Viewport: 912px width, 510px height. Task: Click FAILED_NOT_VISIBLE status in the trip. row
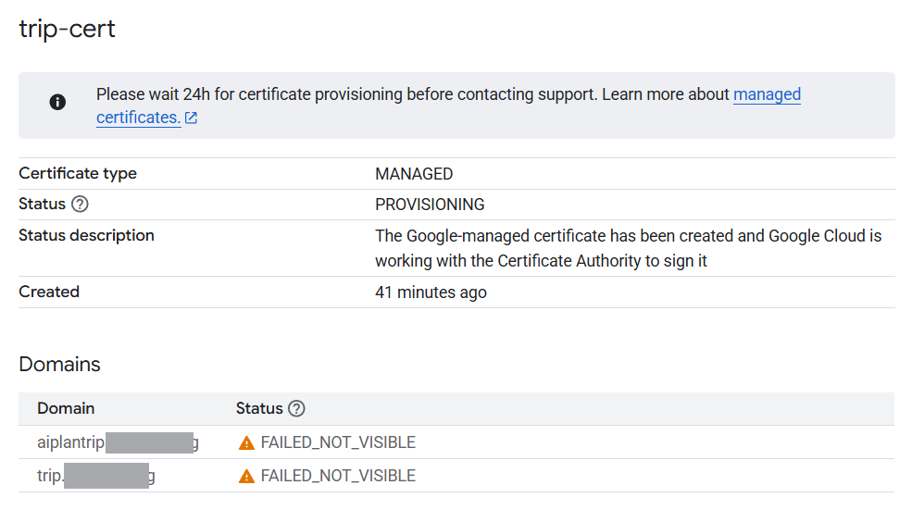point(338,477)
